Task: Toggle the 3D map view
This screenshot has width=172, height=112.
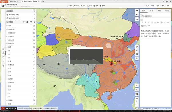Action: tap(137, 90)
